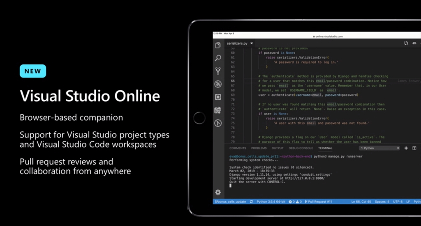Click the 'python3 manage.py runserver' terminal command
Image resolution: width=421 pixels, height=226 pixels.
[x=338, y=156]
